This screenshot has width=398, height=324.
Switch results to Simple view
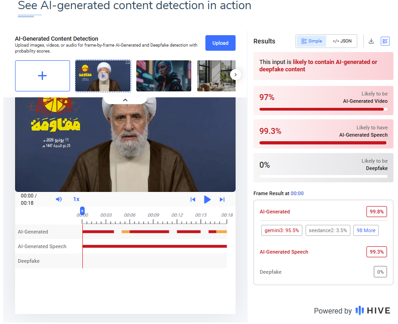(312, 41)
